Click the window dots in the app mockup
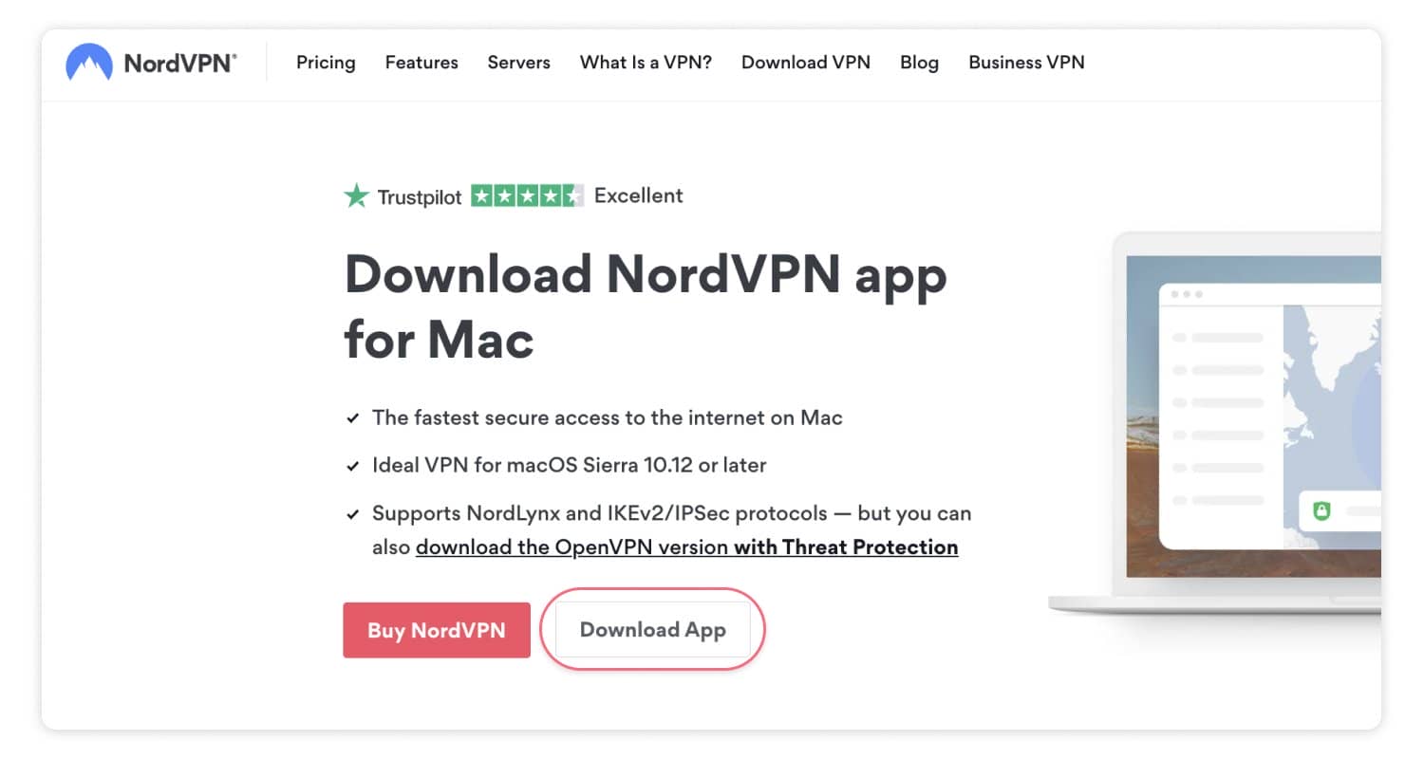The height and width of the screenshot is (759, 1424). coord(1187,294)
